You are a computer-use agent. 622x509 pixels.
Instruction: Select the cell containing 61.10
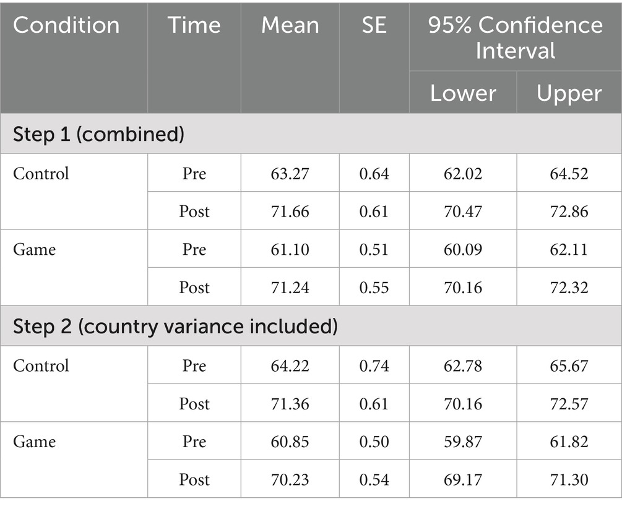pos(290,249)
